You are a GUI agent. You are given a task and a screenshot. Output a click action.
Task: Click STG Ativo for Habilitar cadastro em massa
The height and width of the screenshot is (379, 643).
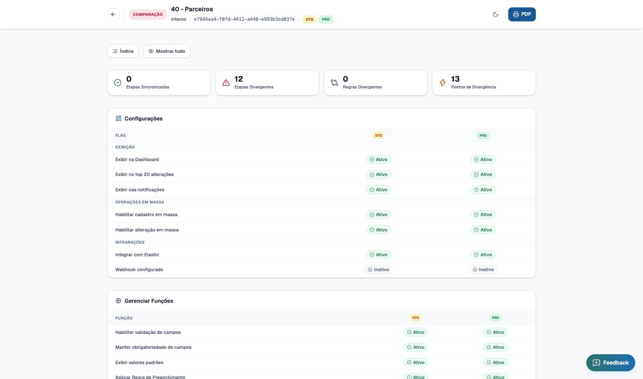point(378,214)
